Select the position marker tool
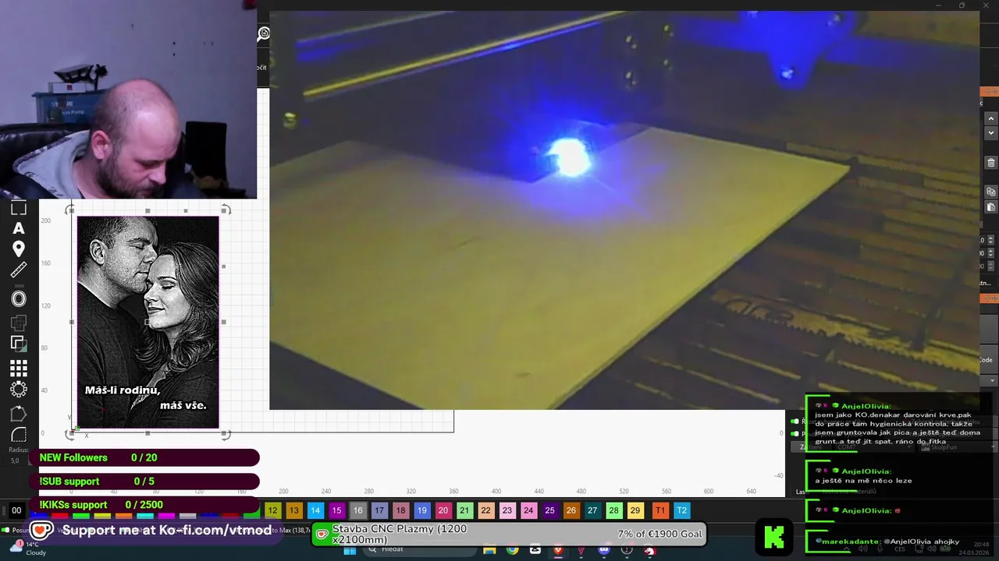Screen dimensions: 999x561 point(19,249)
